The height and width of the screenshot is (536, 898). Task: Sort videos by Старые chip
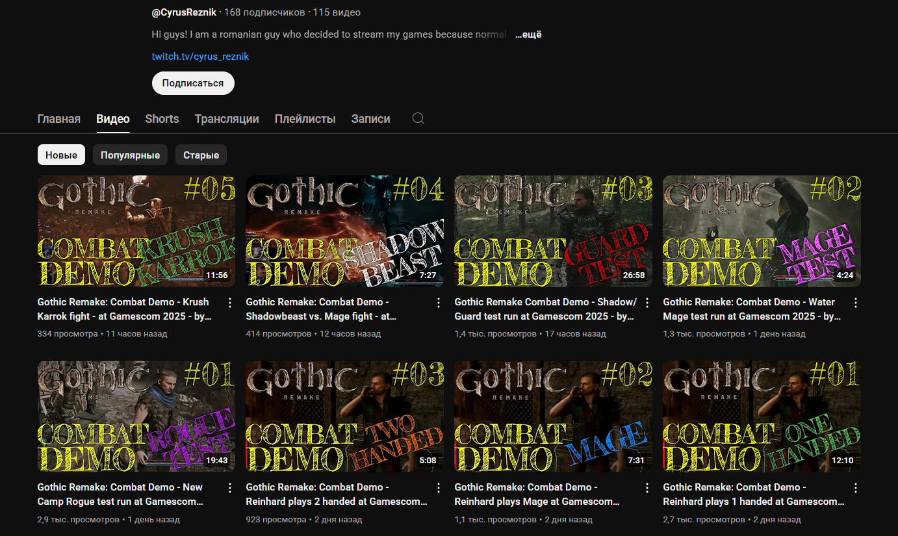point(201,155)
